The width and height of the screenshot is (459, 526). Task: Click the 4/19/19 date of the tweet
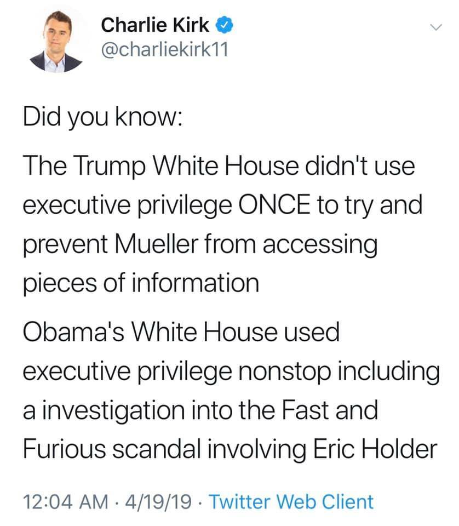(x=158, y=502)
